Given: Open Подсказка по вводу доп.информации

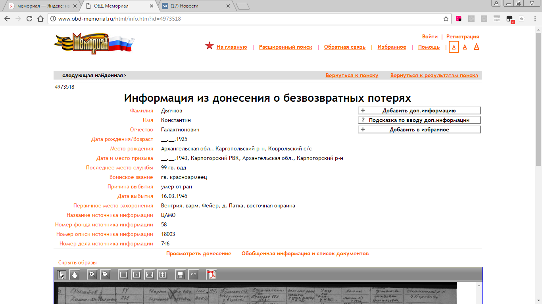Looking at the screenshot, I should click(419, 120).
